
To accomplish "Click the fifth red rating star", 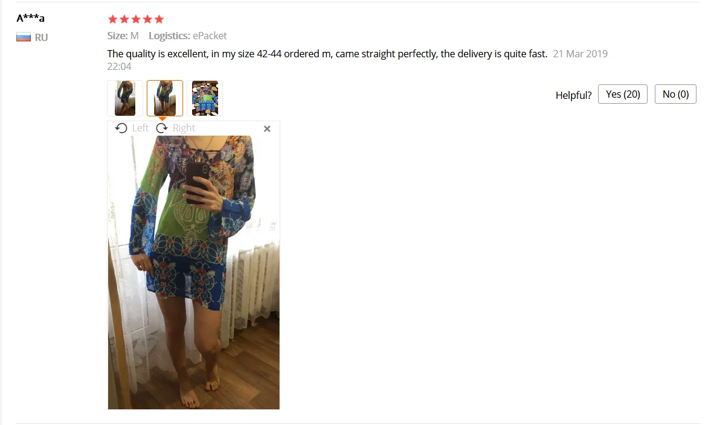I will coord(159,19).
